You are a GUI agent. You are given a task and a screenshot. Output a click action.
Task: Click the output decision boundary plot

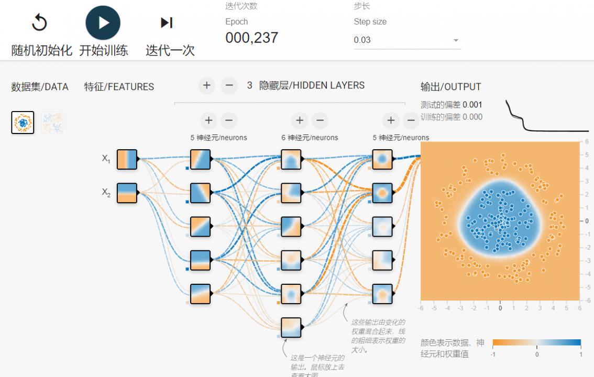pos(500,221)
